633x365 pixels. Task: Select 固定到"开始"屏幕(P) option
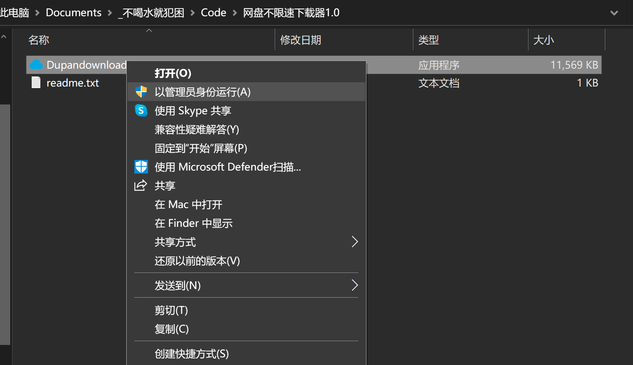click(x=201, y=148)
